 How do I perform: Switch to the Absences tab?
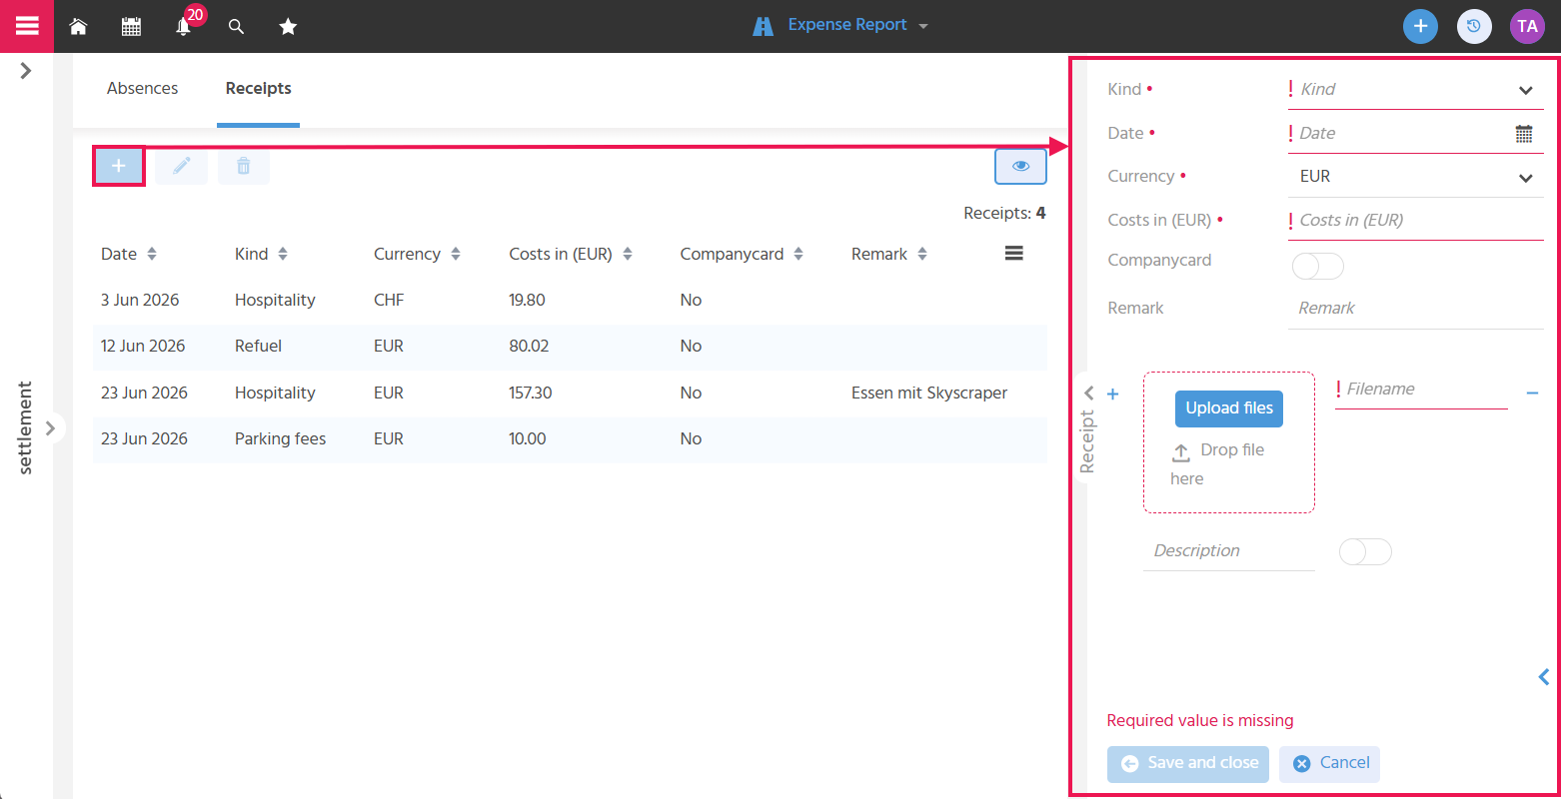click(x=143, y=89)
